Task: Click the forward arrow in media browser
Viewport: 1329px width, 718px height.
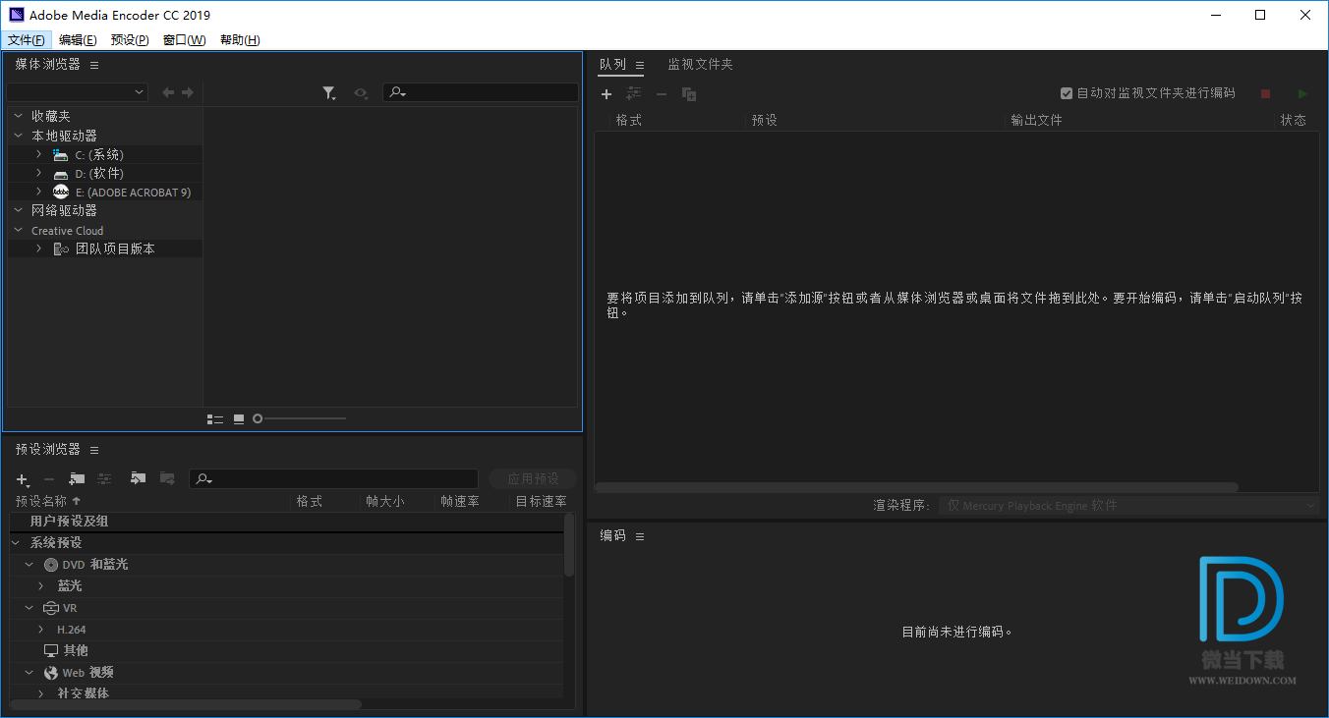Action: point(187,92)
